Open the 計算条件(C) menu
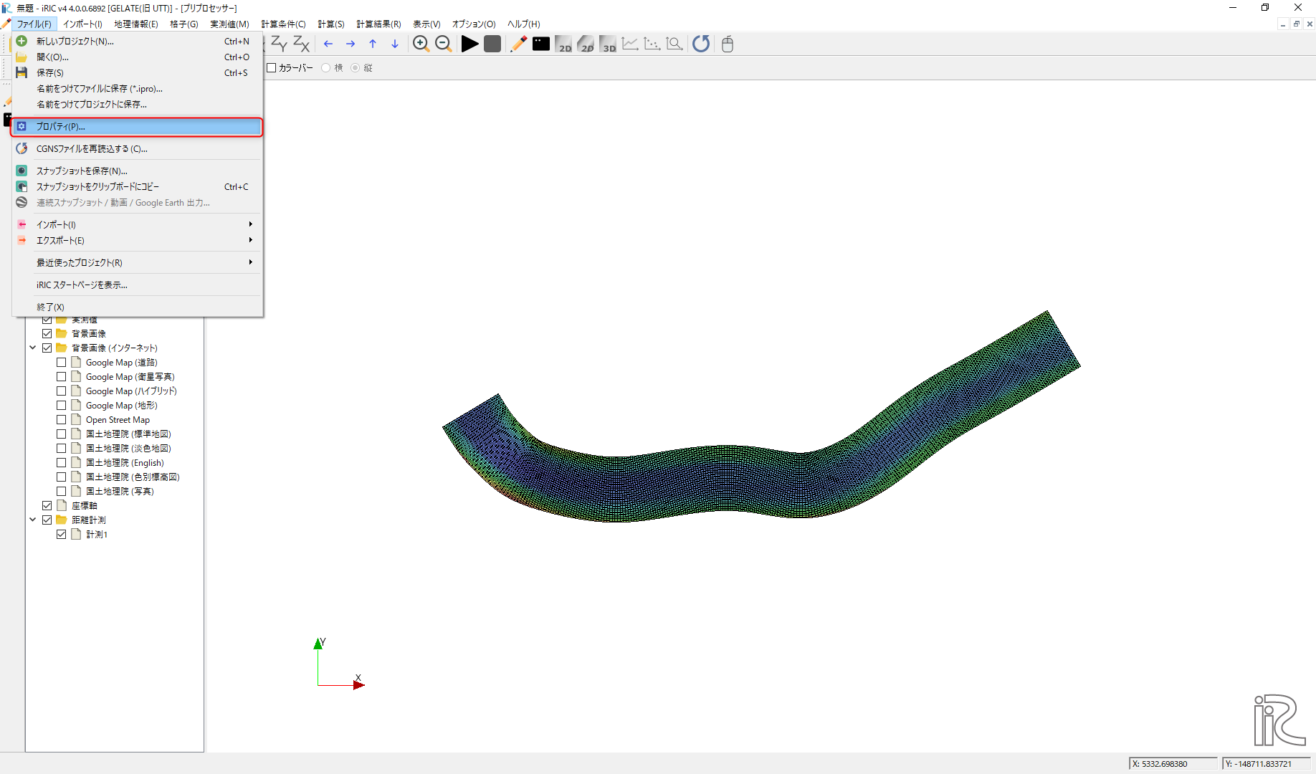 [283, 24]
